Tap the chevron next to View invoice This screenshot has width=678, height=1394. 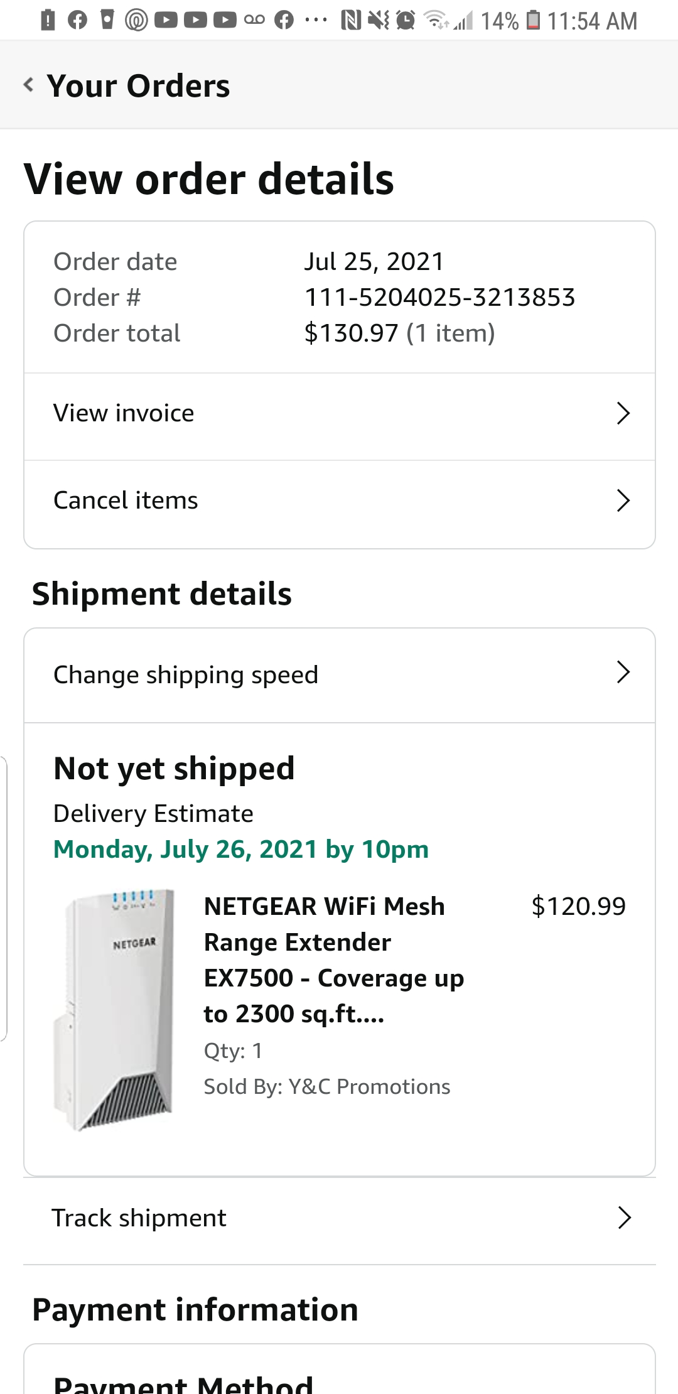coord(623,414)
